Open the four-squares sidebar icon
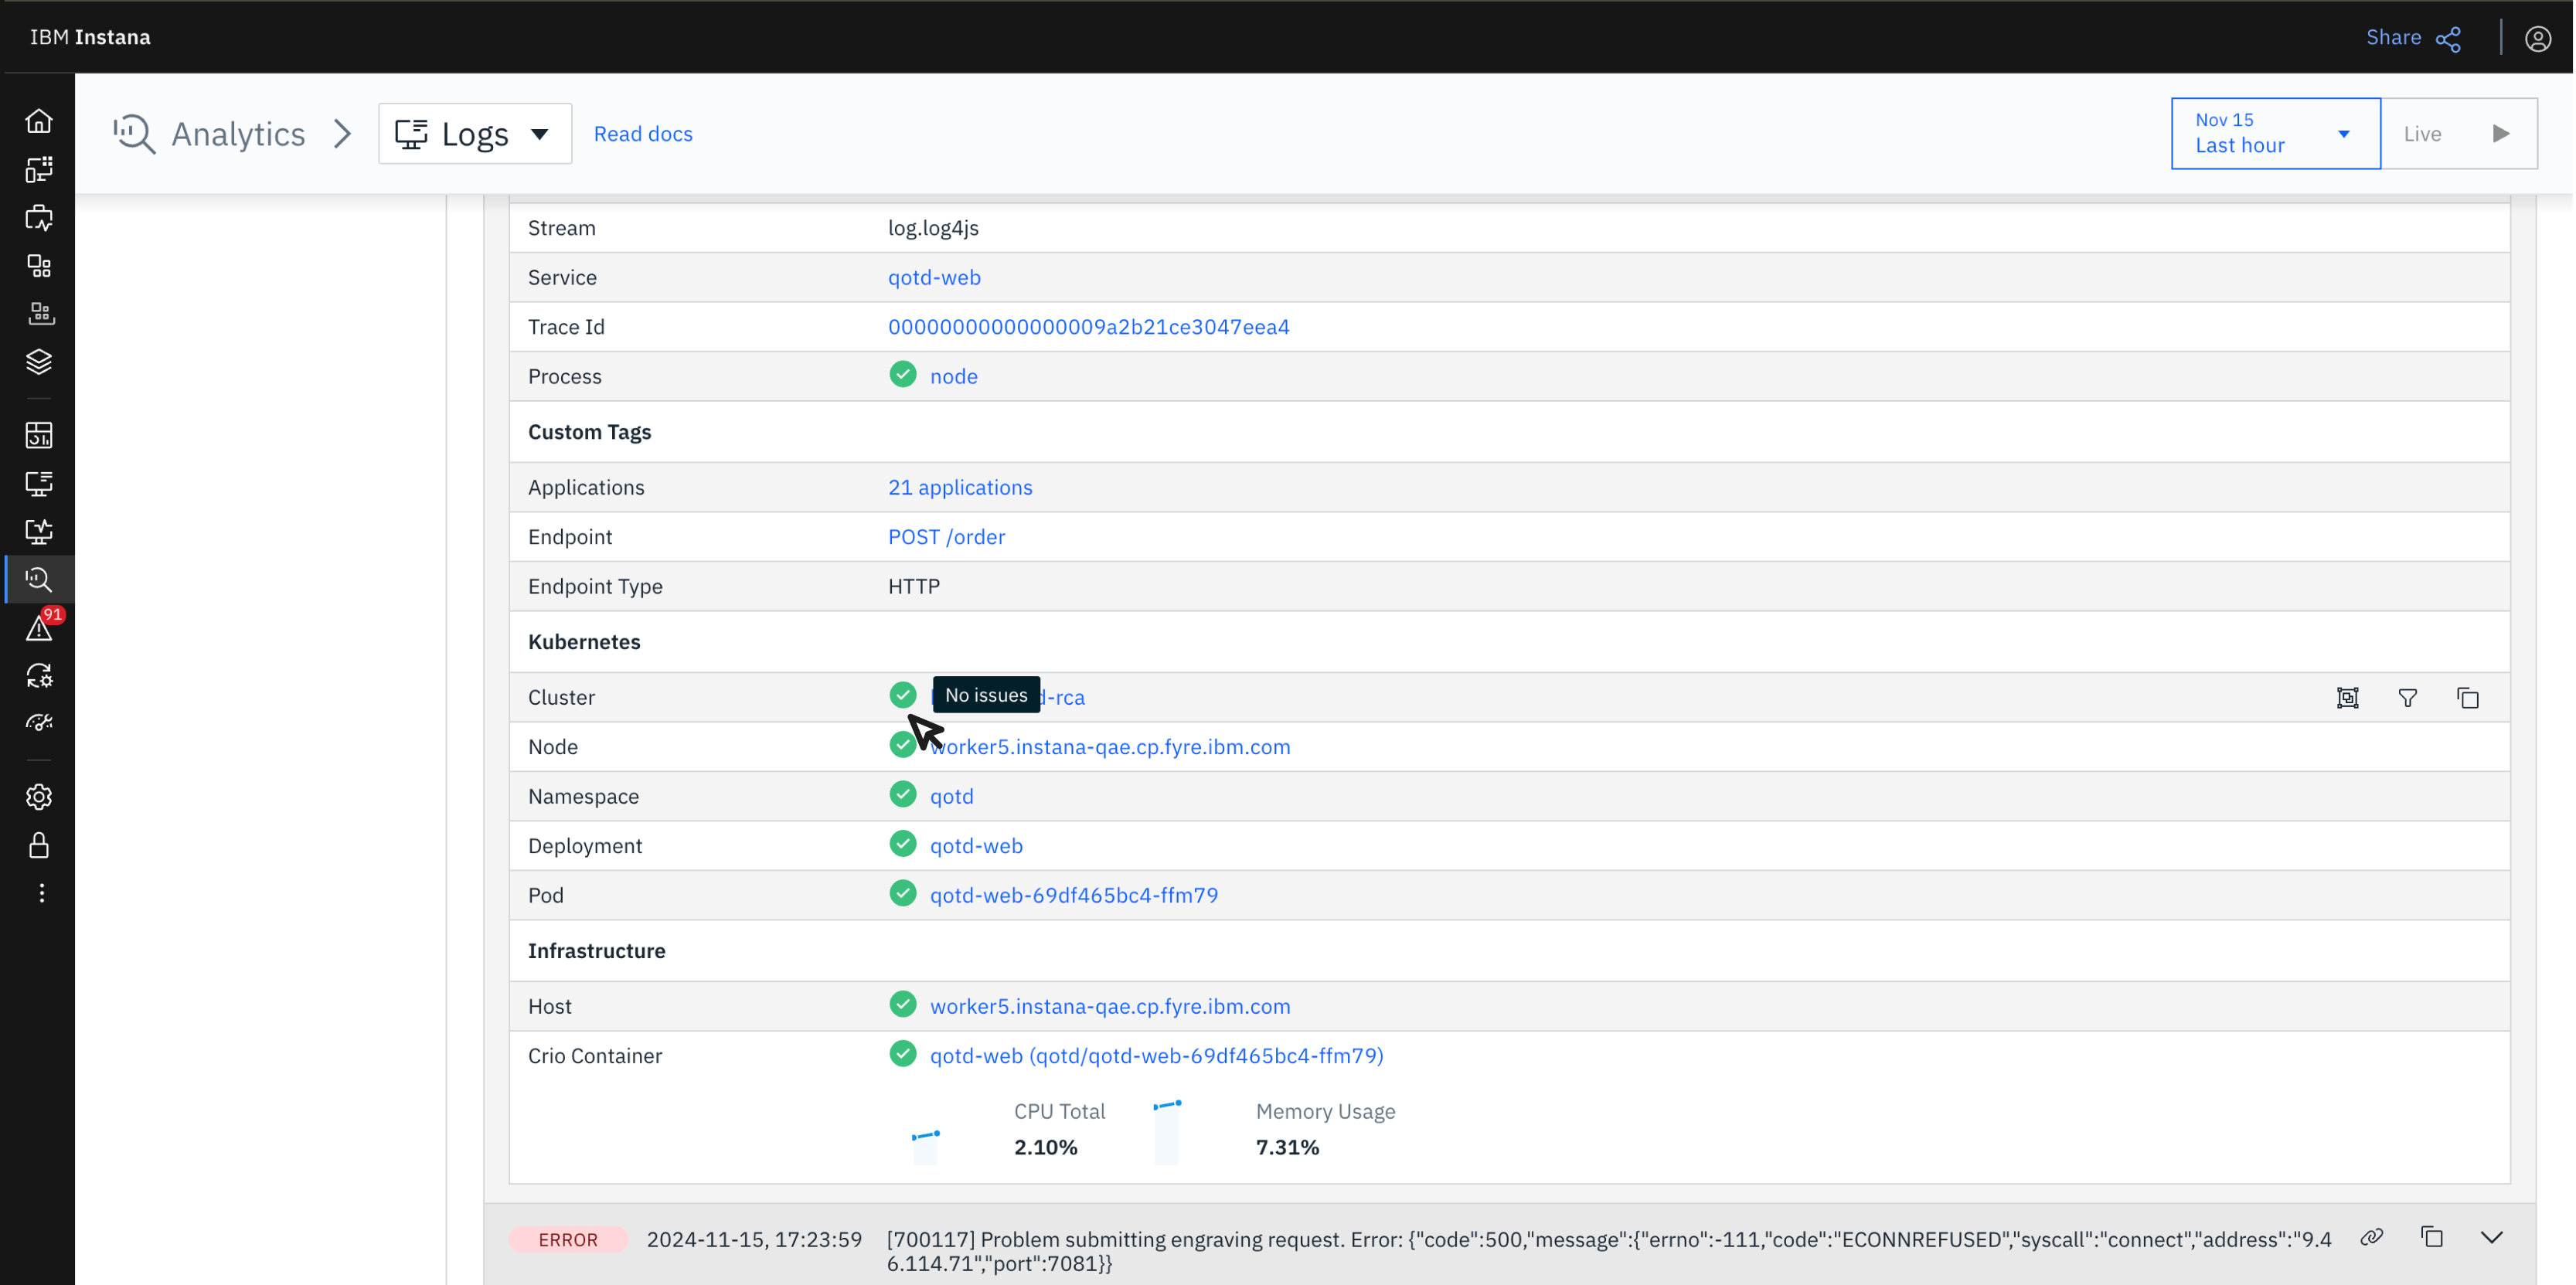Screen dimensions: 2576x1285 click(x=39, y=266)
